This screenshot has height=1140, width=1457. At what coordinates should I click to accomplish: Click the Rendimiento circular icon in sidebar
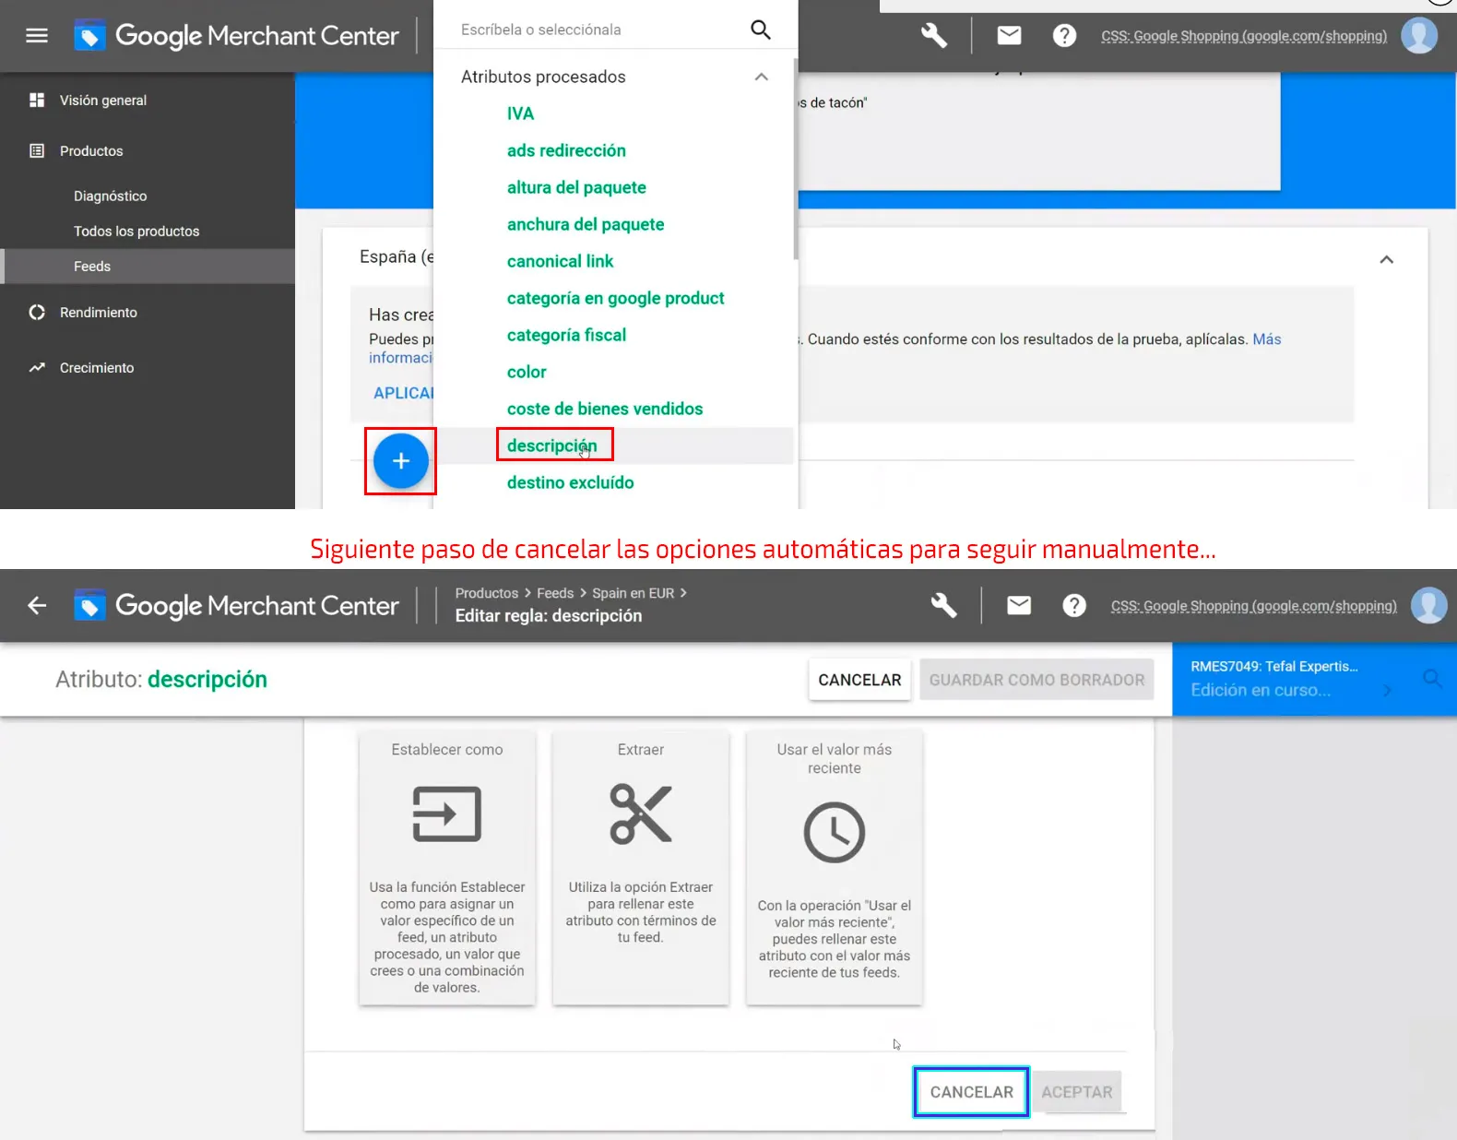point(37,312)
